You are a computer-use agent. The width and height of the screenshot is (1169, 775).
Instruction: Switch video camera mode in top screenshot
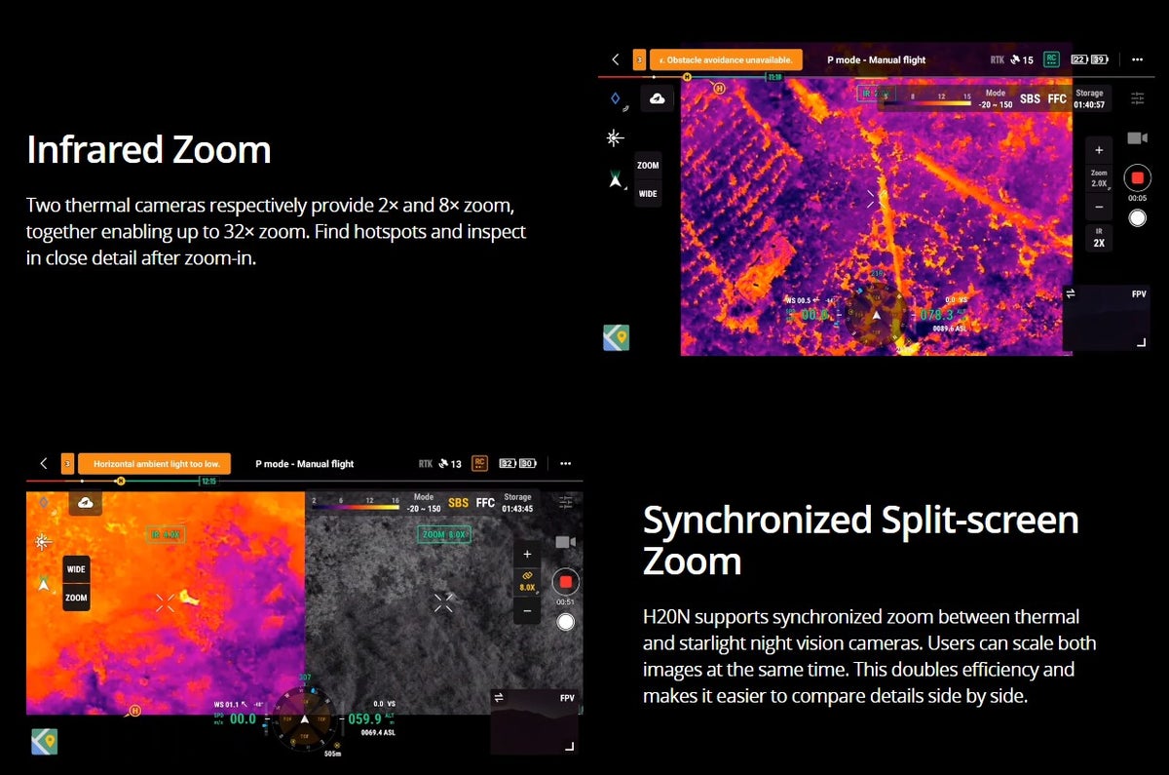(x=1137, y=138)
